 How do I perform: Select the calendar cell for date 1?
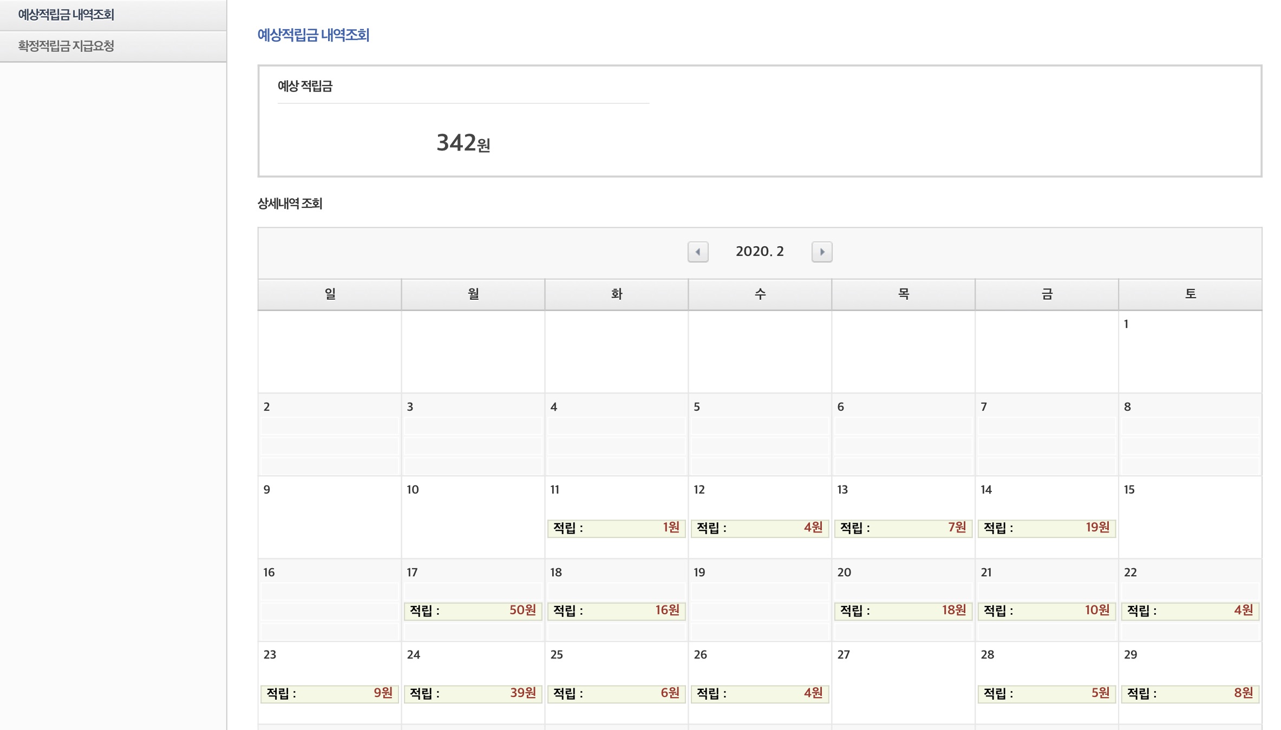[x=1189, y=352]
